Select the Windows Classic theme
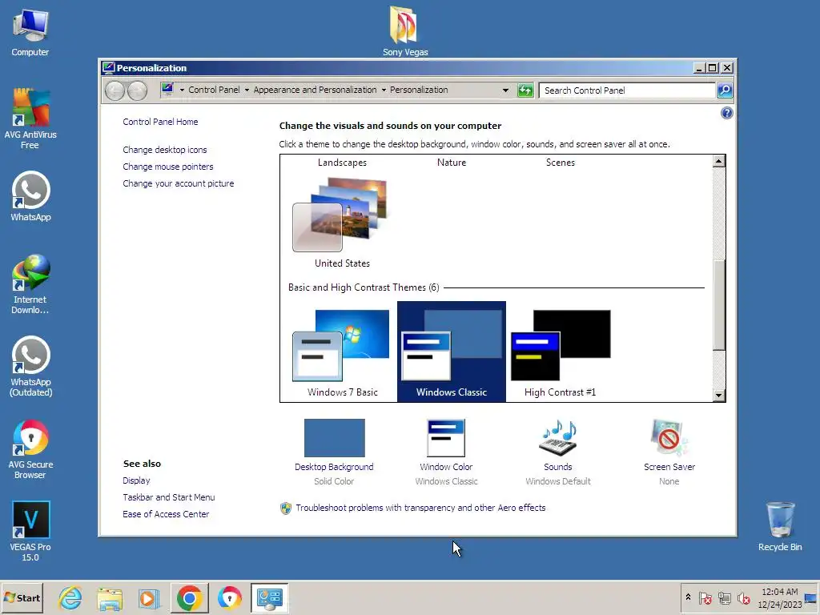This screenshot has height=615, width=820. [x=452, y=352]
